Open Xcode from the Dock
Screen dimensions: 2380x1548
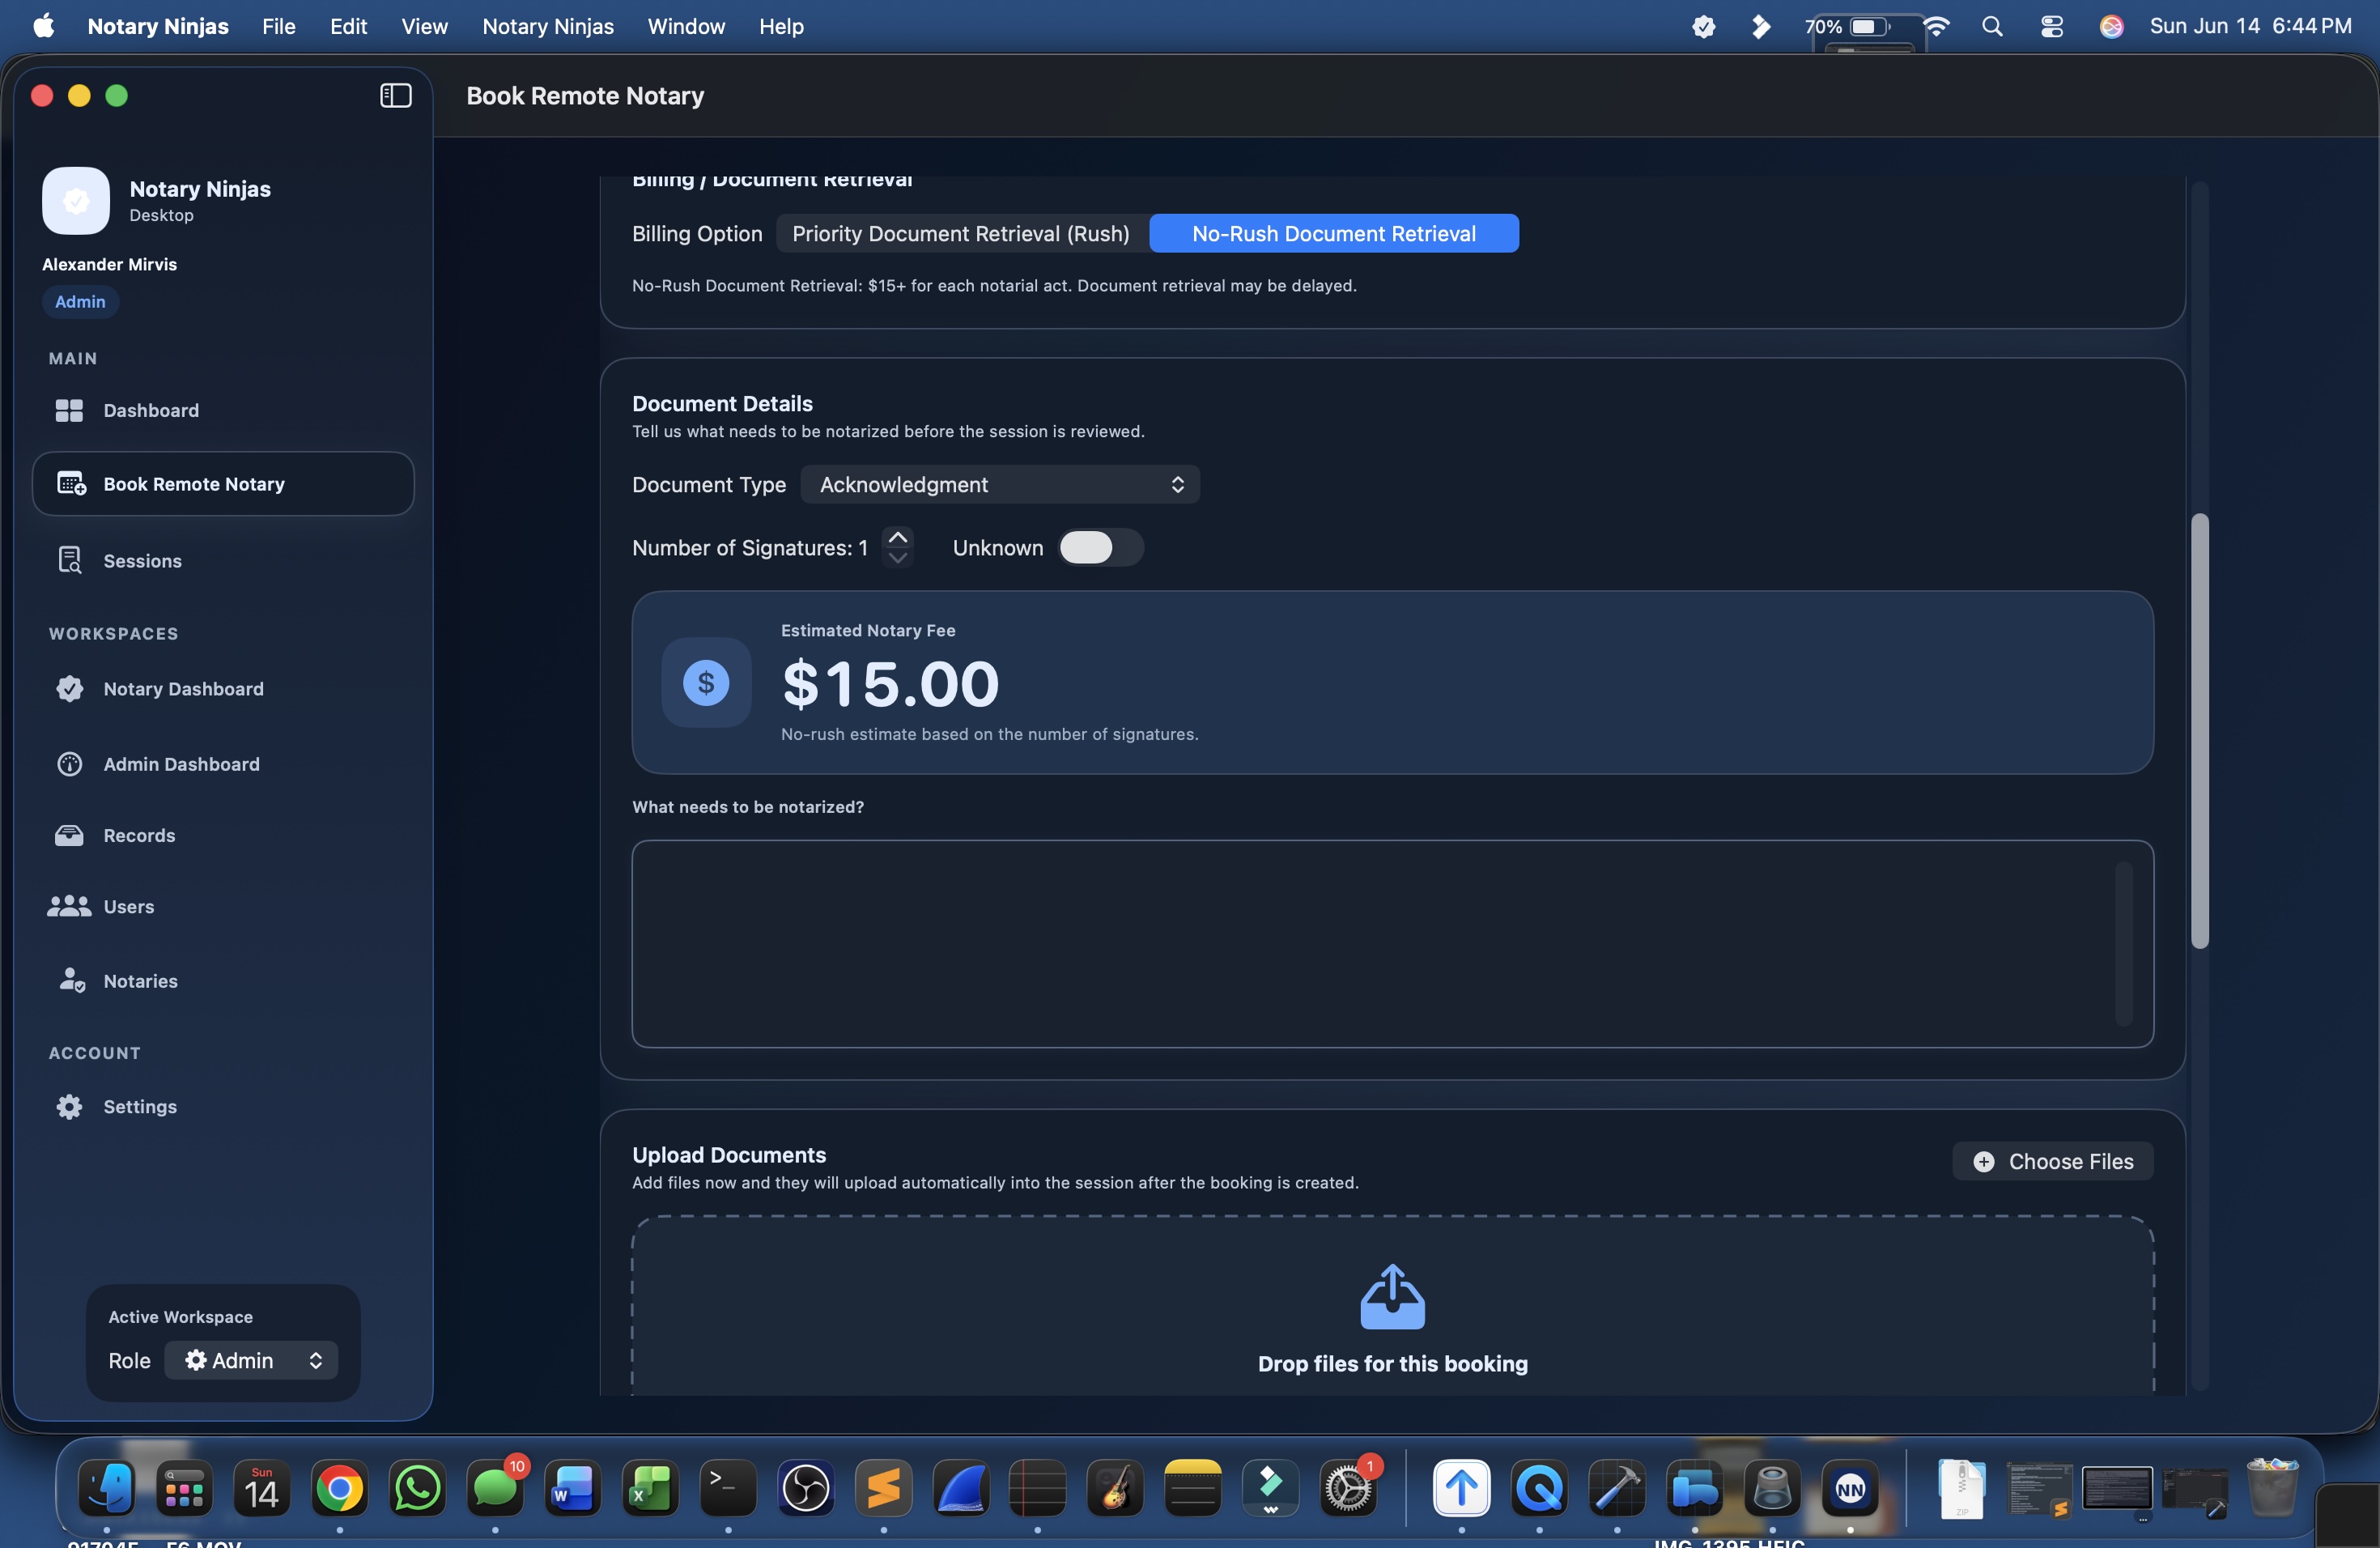(1617, 1489)
